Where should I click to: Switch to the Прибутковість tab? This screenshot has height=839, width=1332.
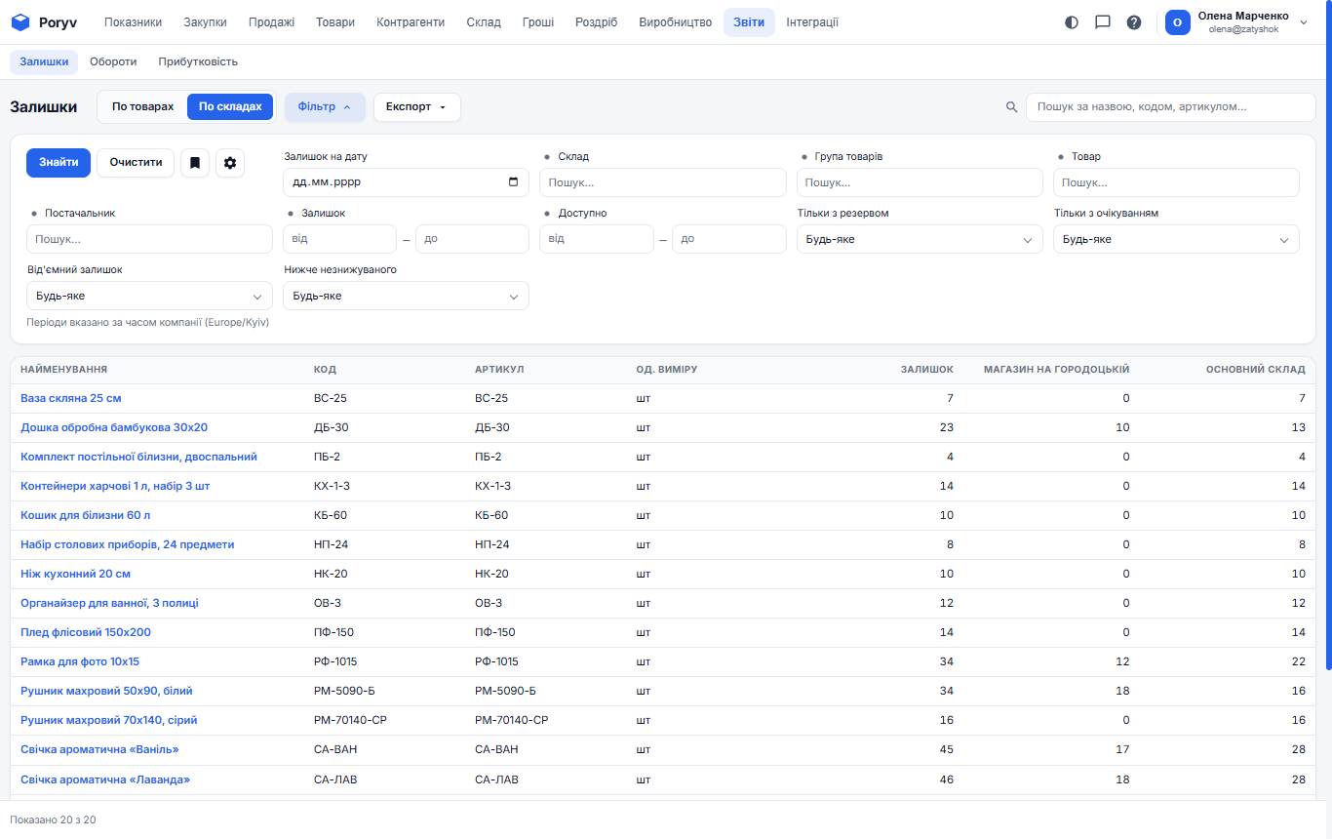tap(198, 61)
